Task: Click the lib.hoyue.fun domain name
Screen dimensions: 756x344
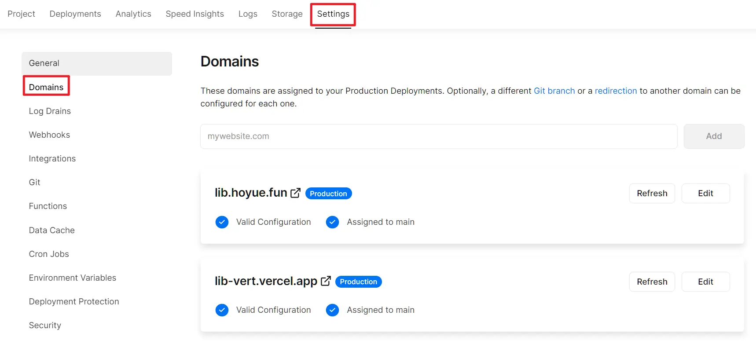Action: pyautogui.click(x=251, y=193)
